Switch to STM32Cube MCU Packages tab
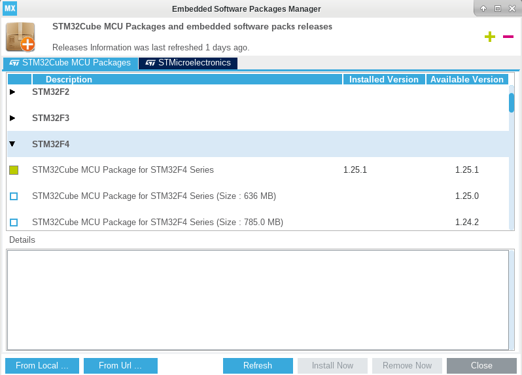Viewport: 522px width, 375px height. (70, 63)
